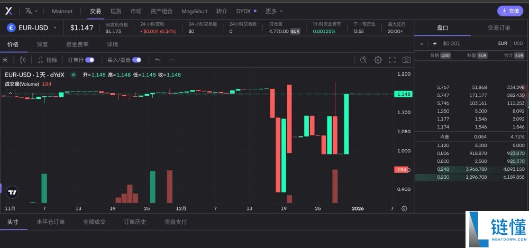Open the 指标 (Indicators) menu
The width and height of the screenshot is (529, 248).
click(47, 60)
